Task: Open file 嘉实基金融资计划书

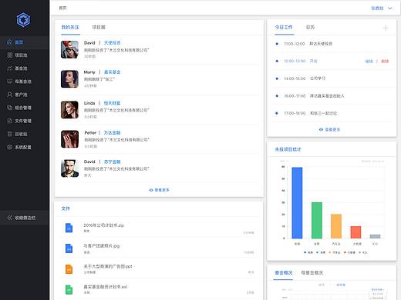Action: [x=106, y=287]
